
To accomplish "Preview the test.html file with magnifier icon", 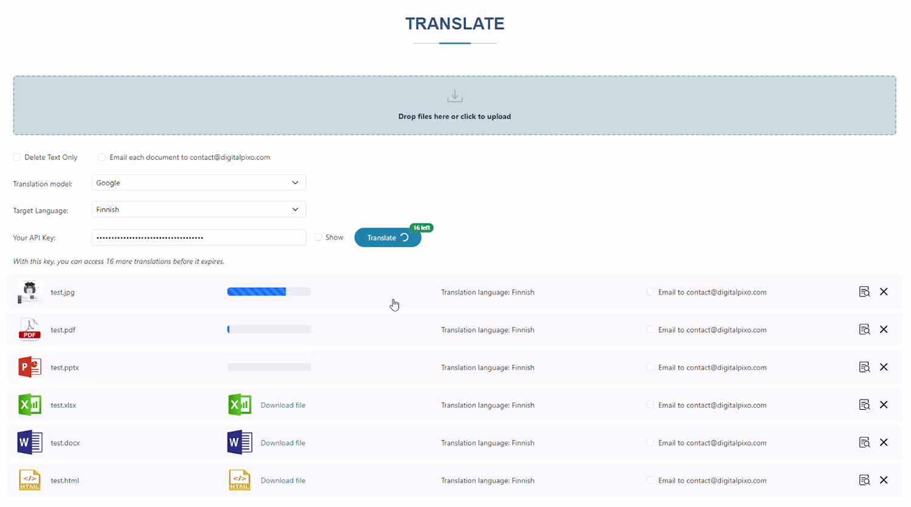I will [x=864, y=480].
